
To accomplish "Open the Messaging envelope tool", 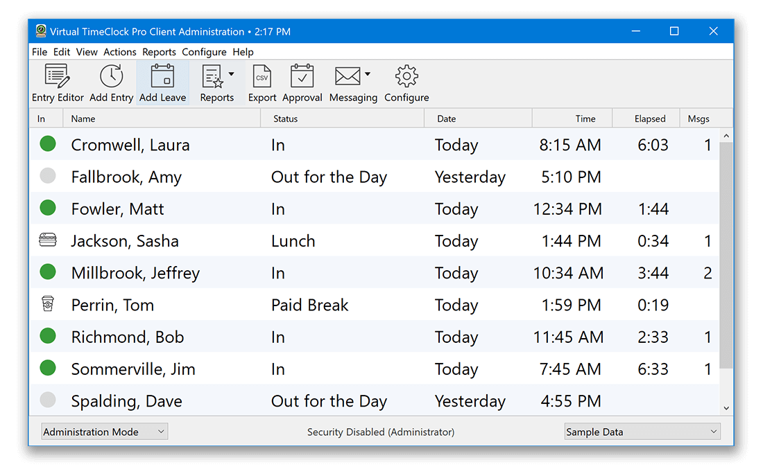I will pyautogui.click(x=348, y=76).
